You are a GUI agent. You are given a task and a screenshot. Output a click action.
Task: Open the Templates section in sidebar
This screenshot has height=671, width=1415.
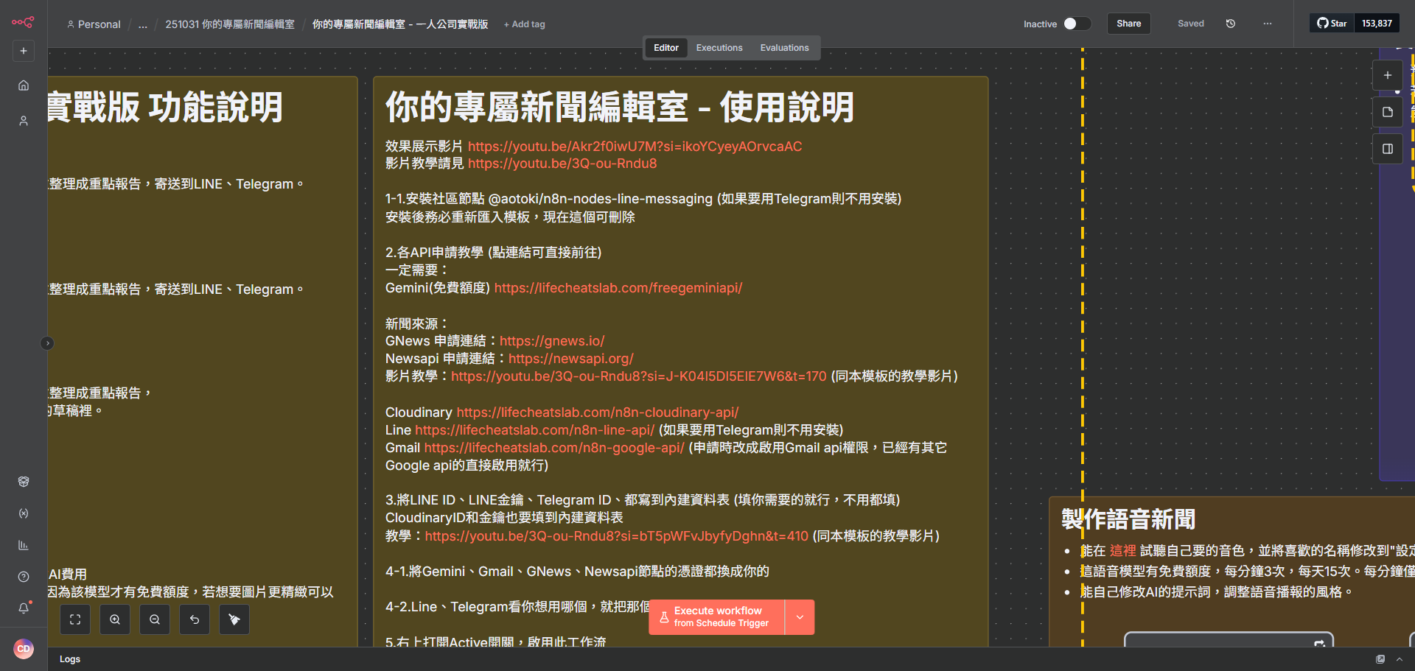coord(24,482)
